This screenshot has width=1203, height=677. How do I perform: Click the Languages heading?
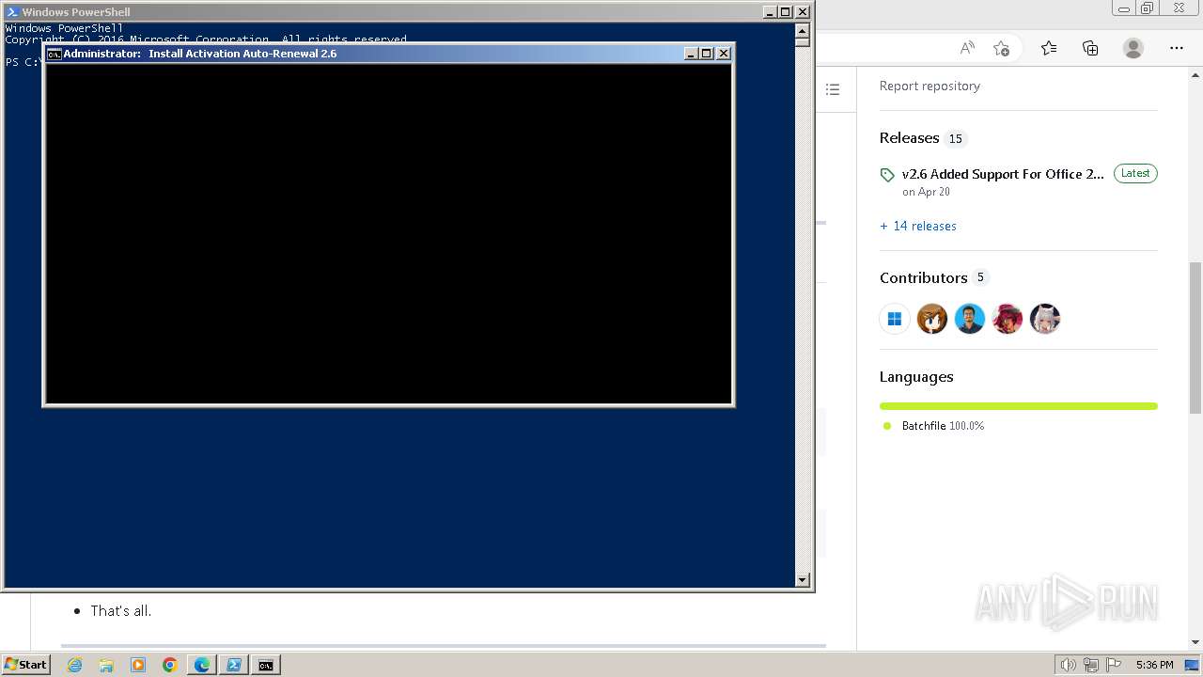tap(916, 377)
